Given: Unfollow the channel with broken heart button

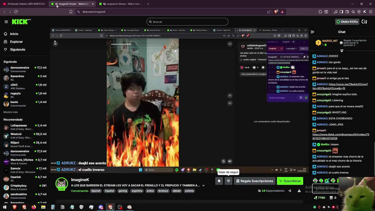Looking at the screenshot, I should pyautogui.click(x=229, y=181).
